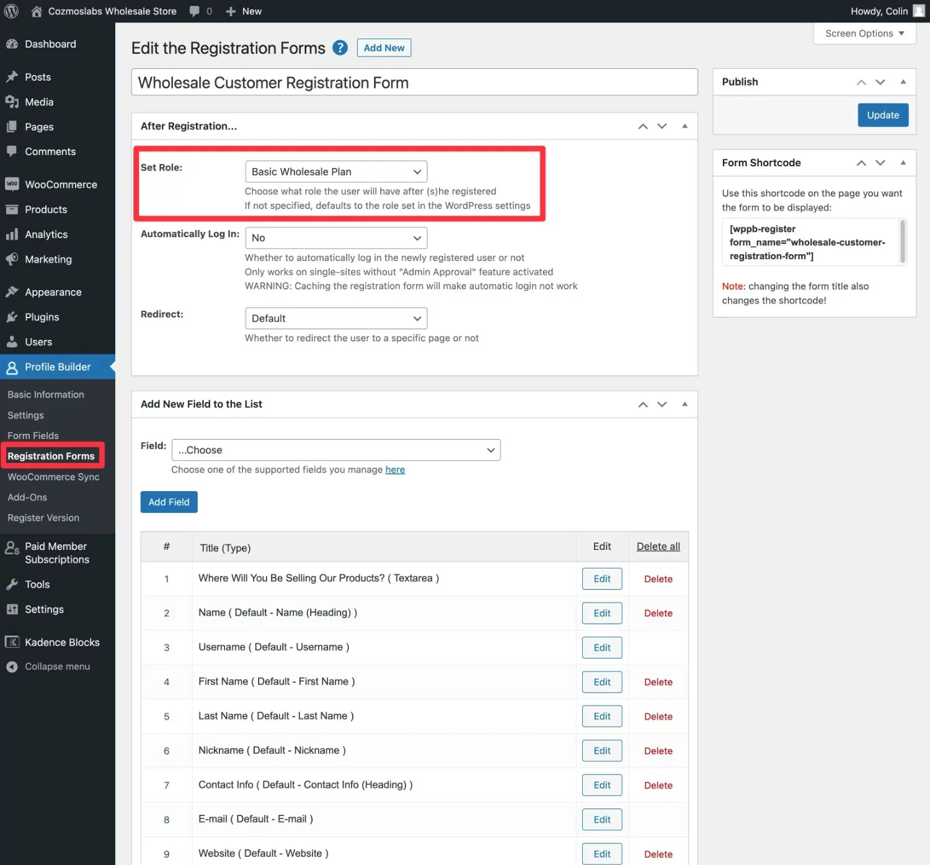930x865 pixels.
Task: Open the Automatically Log In dropdown
Action: [336, 238]
